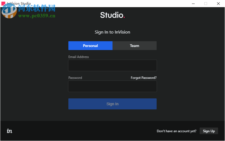This screenshot has width=225, height=141.
Task: Minimize the InVision Studio window
Action: pyautogui.click(x=193, y=4)
